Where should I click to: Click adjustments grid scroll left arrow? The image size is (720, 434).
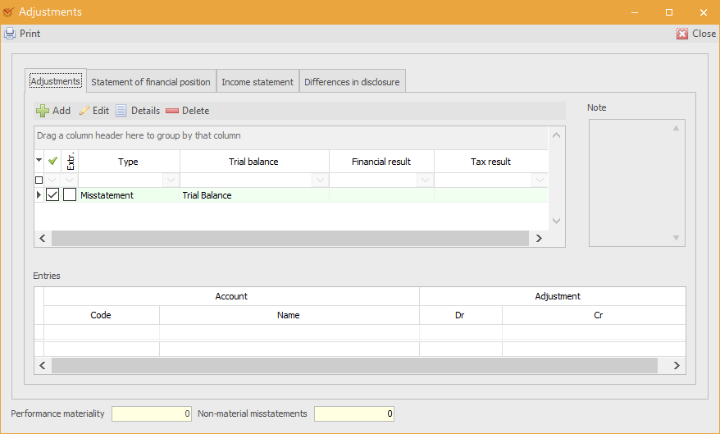click(43, 239)
